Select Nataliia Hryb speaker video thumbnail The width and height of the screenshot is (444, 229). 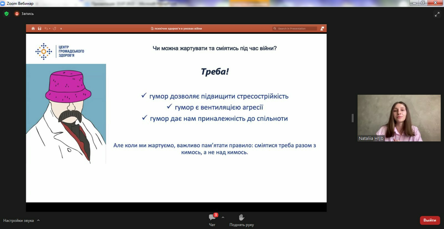(399, 118)
